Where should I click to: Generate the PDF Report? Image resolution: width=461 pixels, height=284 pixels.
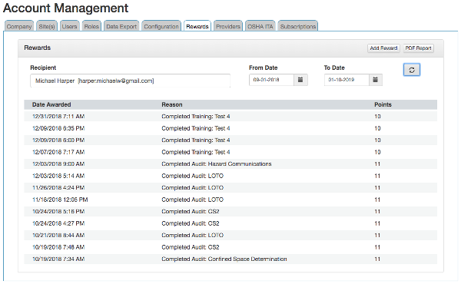419,48
